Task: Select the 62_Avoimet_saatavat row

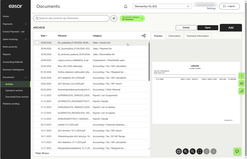Action: 91,54
